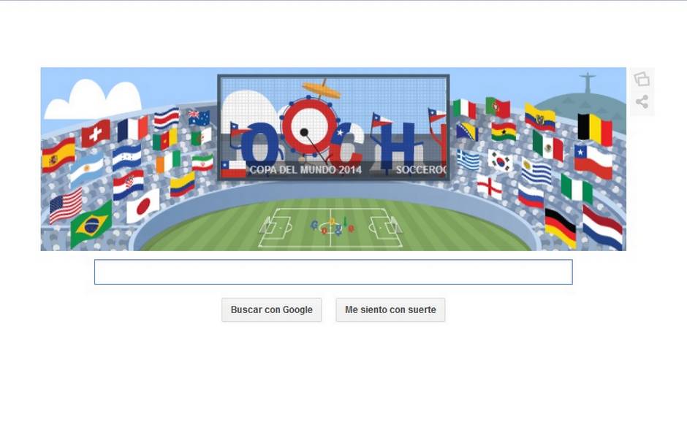Select the South Korea flag

coord(500,161)
